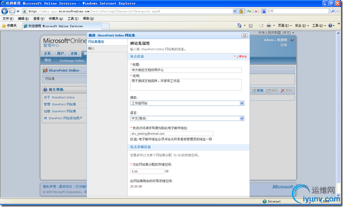Screen dimensions: 343x207
Task: Click the Home page toolbar icon
Action: click(239, 26)
